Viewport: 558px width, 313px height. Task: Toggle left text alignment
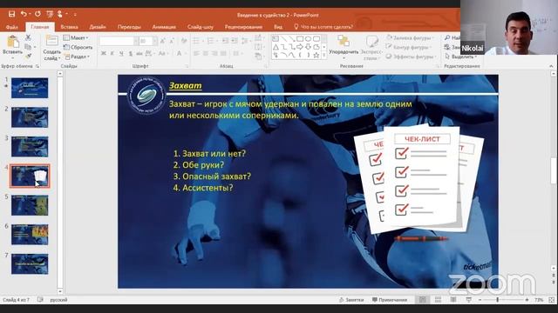coord(196,54)
